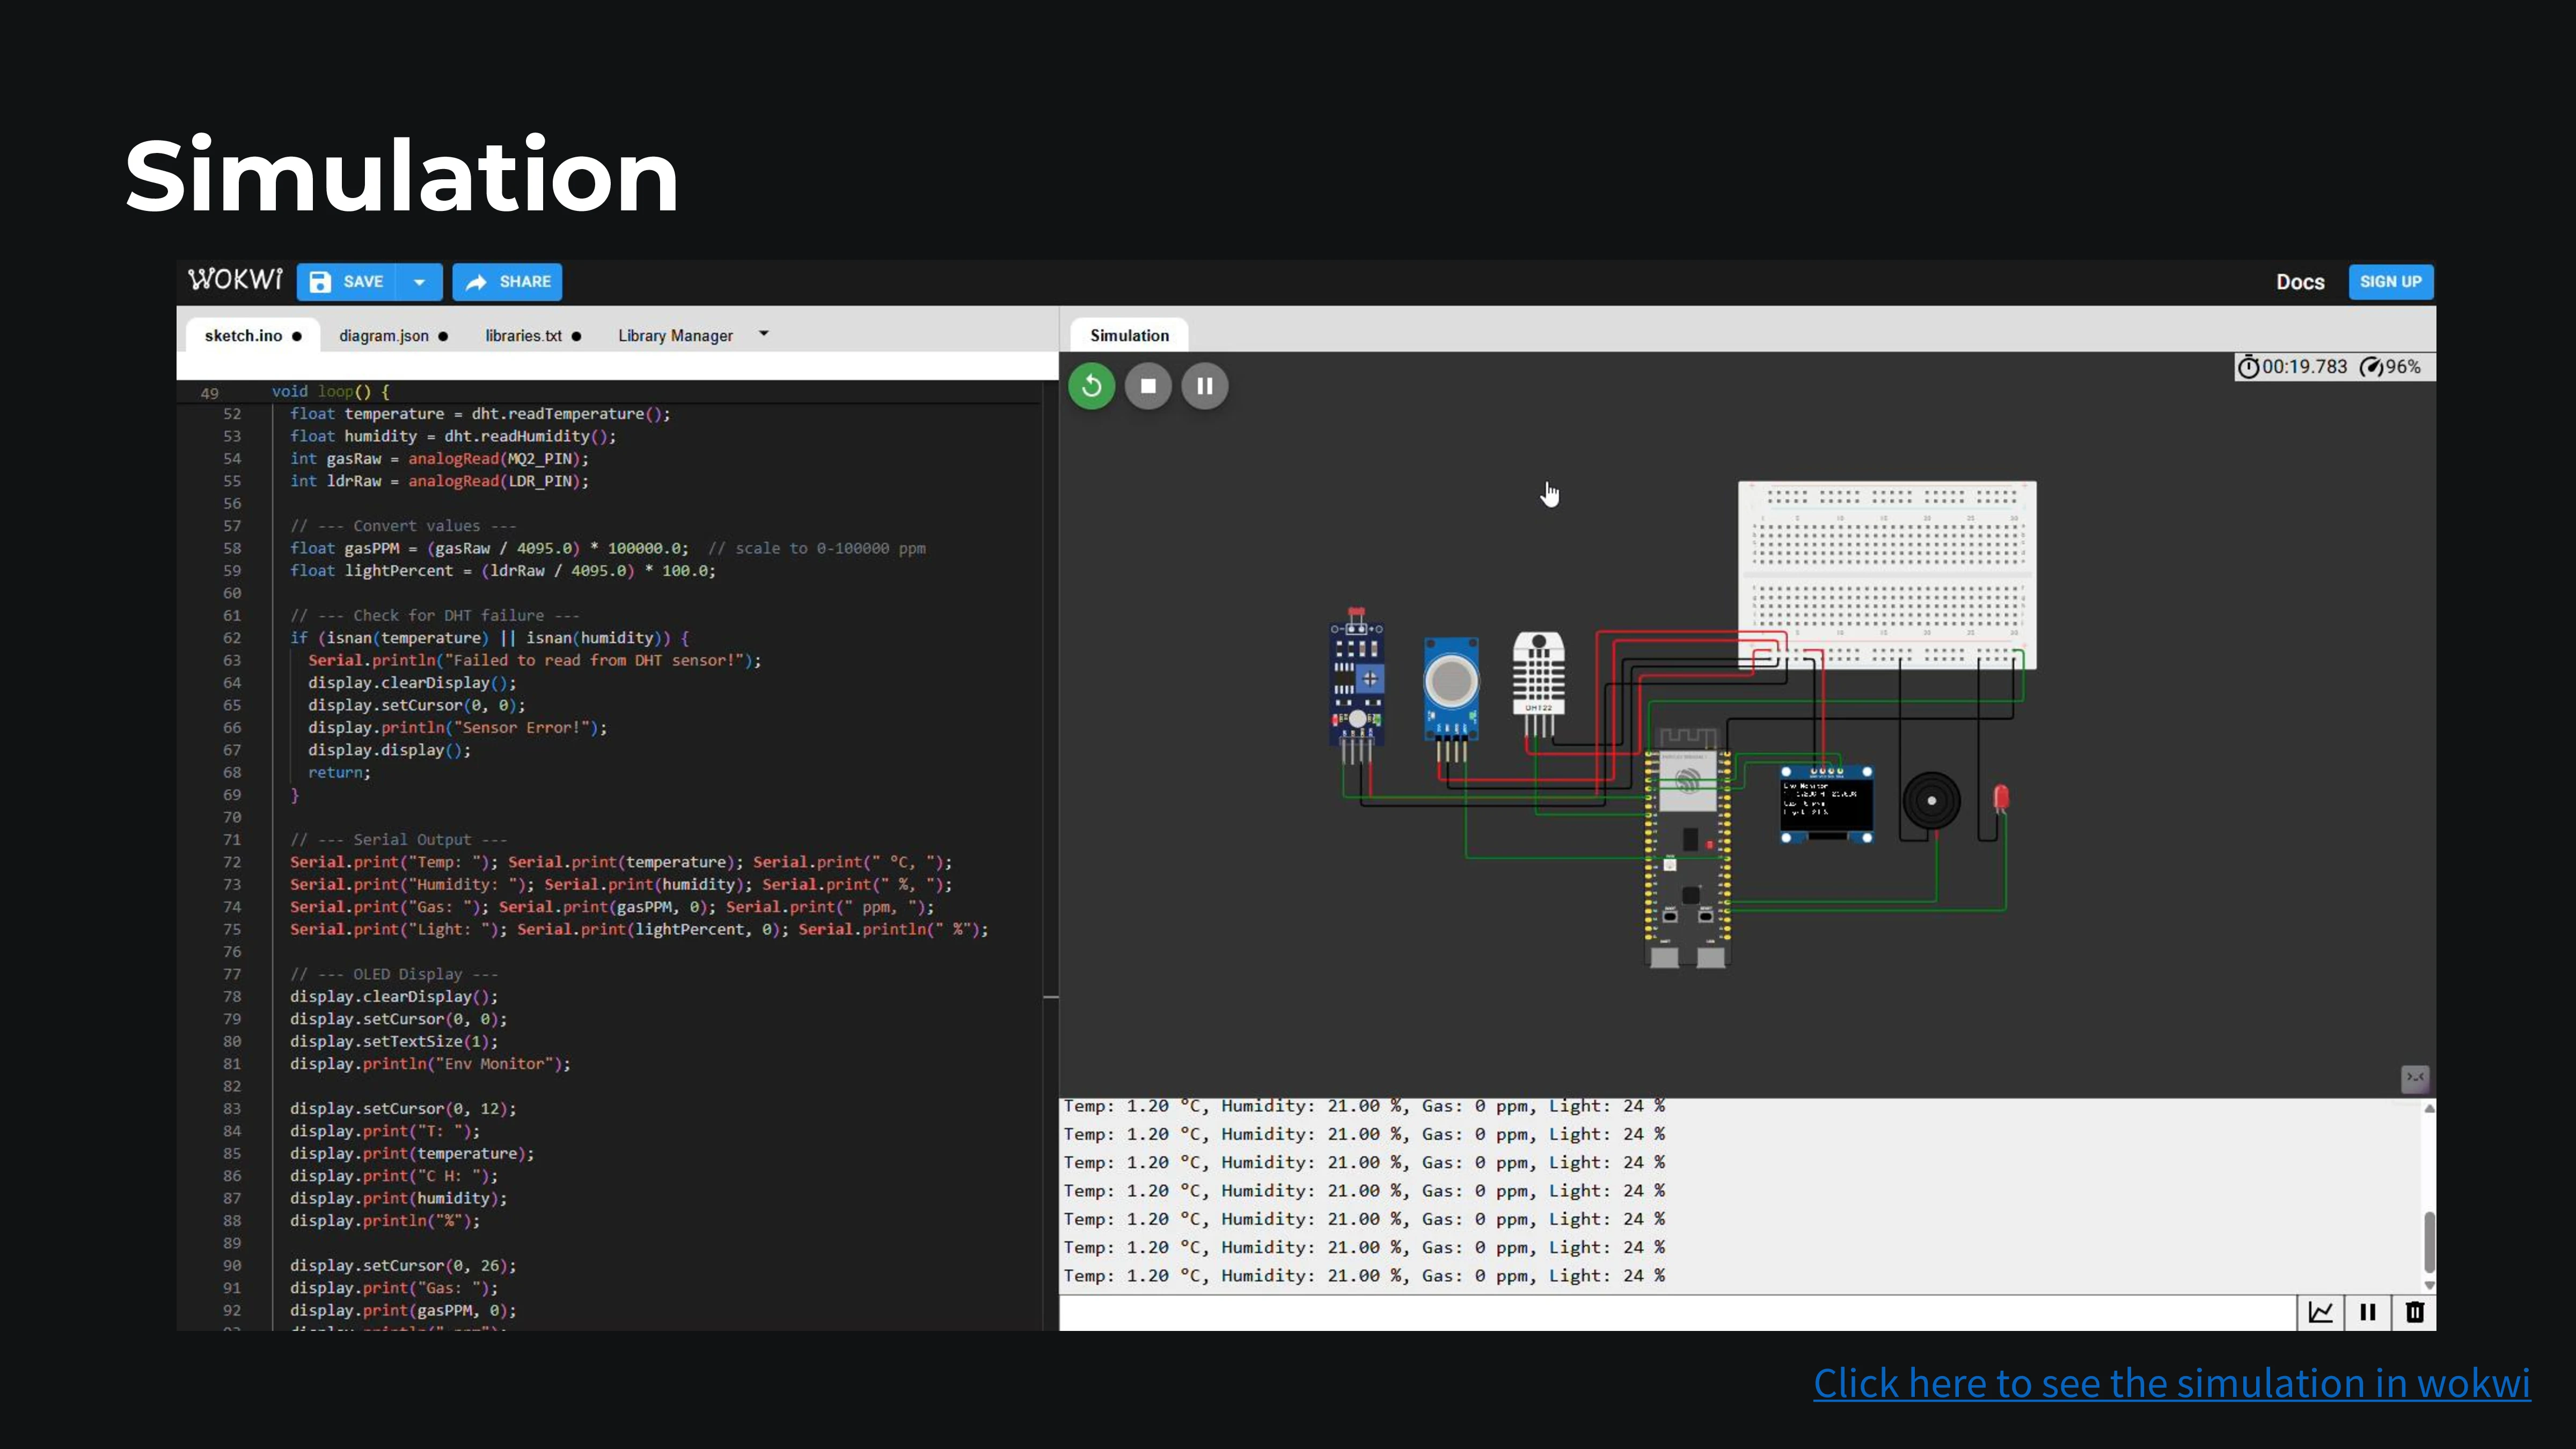
Task: Open the wokwi simulation link
Action: 2171,1383
